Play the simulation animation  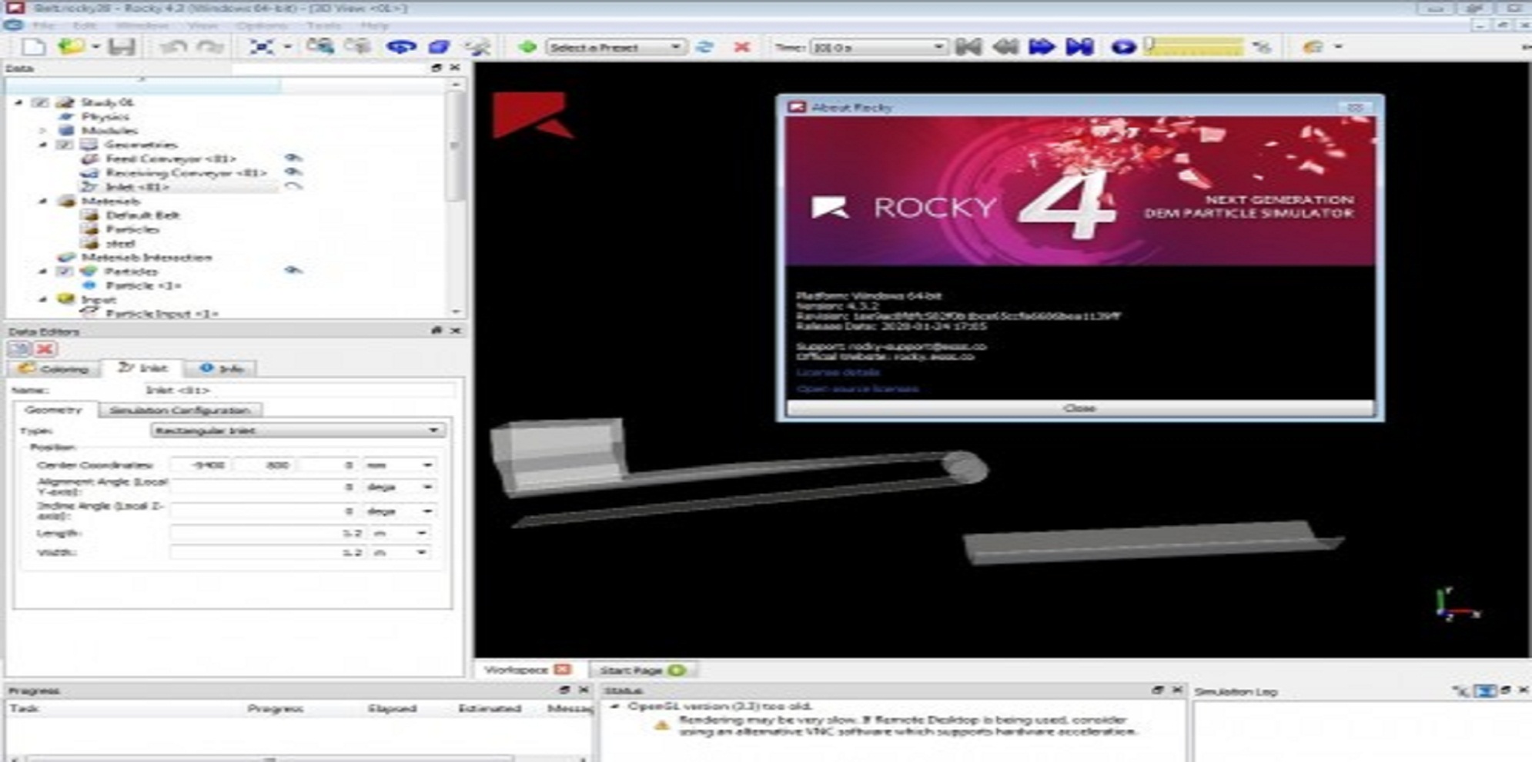[x=1123, y=47]
